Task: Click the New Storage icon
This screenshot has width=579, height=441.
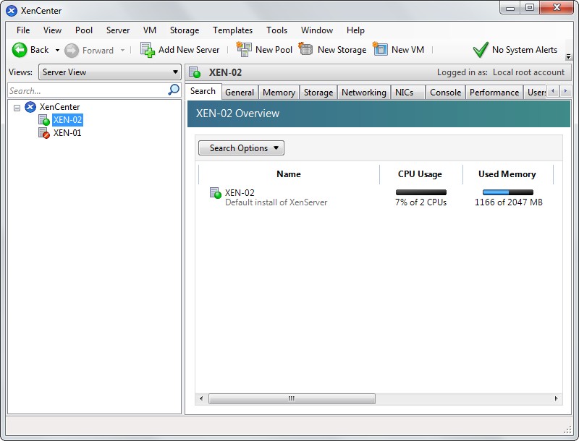Action: (305, 48)
